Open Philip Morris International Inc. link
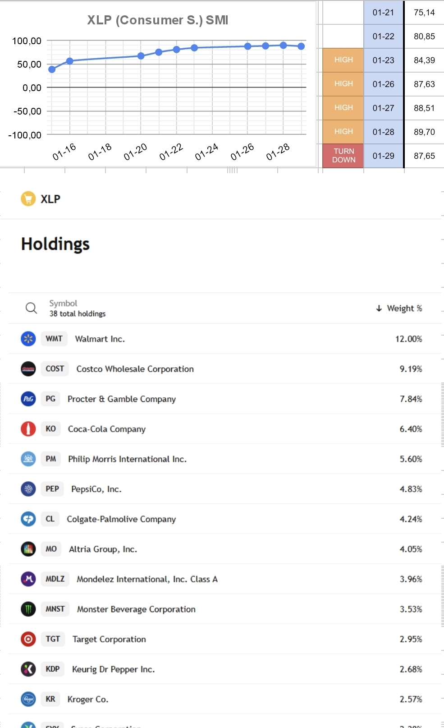Viewport: 444px width, 728px height. (127, 459)
